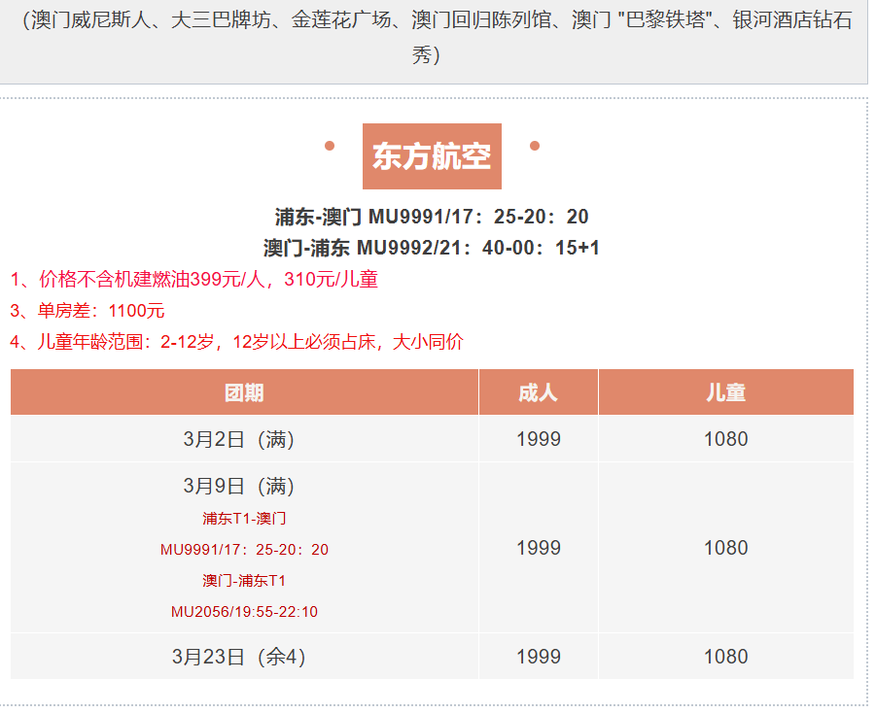The width and height of the screenshot is (876, 713).
Task: Click the 单房差：1100元 note
Action: [x=88, y=311]
